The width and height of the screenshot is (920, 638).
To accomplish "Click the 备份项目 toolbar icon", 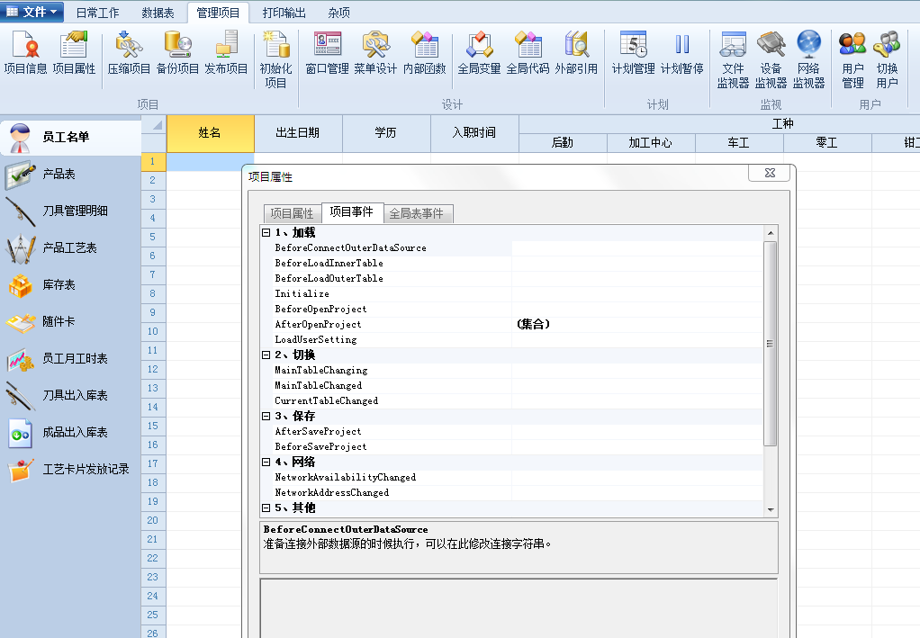I will point(177,52).
